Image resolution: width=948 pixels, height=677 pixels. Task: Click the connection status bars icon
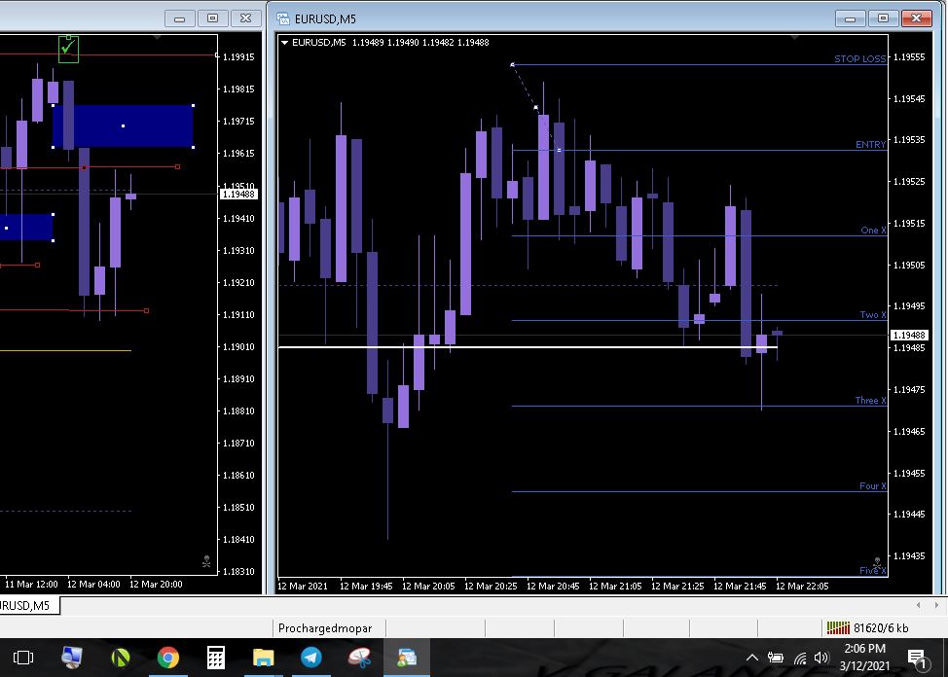838,628
